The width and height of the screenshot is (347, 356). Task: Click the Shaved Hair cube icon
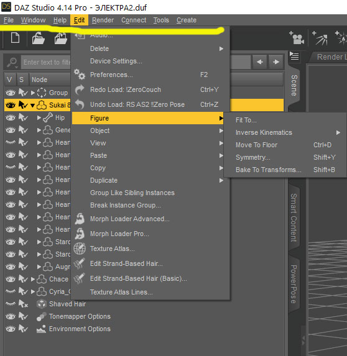[x=42, y=304]
